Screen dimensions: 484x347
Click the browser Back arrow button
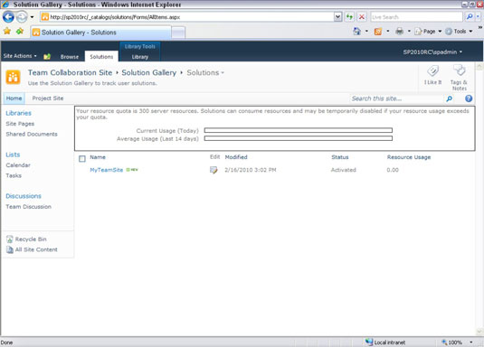[x=8, y=17]
